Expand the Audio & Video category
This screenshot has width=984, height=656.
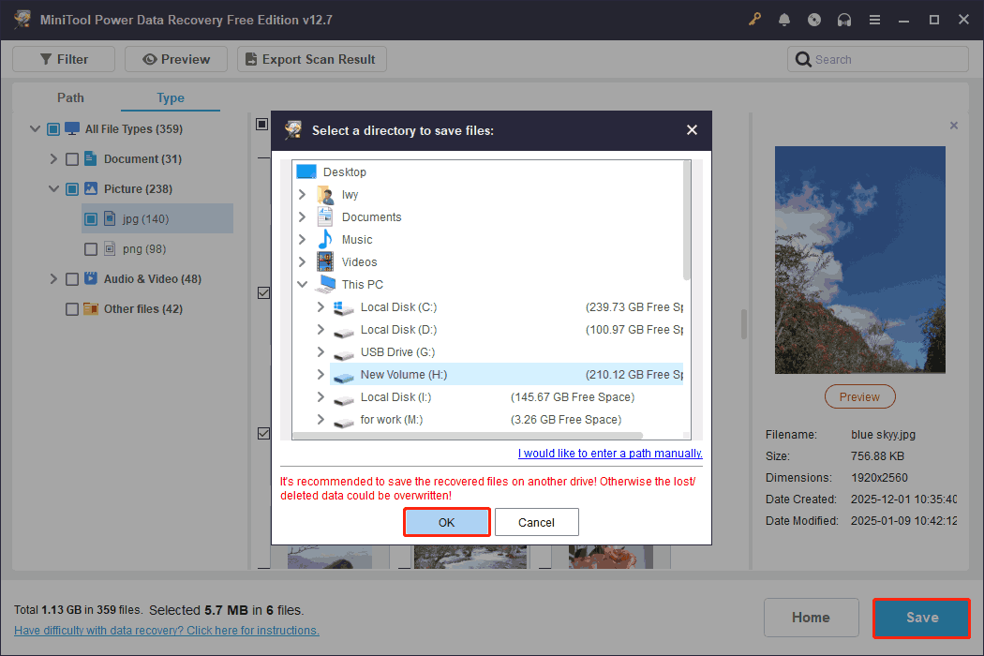coord(53,278)
